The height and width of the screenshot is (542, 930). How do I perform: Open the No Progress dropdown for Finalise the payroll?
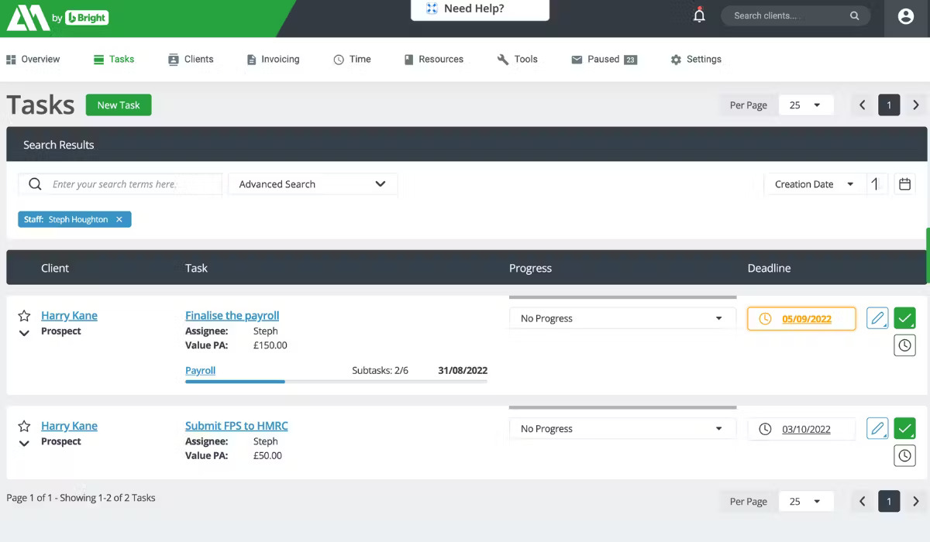622,317
